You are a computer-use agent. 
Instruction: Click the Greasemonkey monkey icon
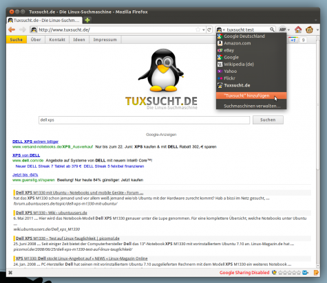click(x=309, y=30)
